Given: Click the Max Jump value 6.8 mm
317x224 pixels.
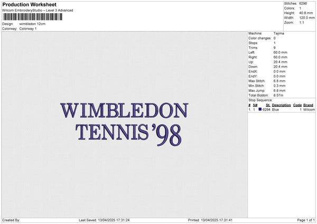Looking at the screenshot, I should pyautogui.click(x=279, y=90).
